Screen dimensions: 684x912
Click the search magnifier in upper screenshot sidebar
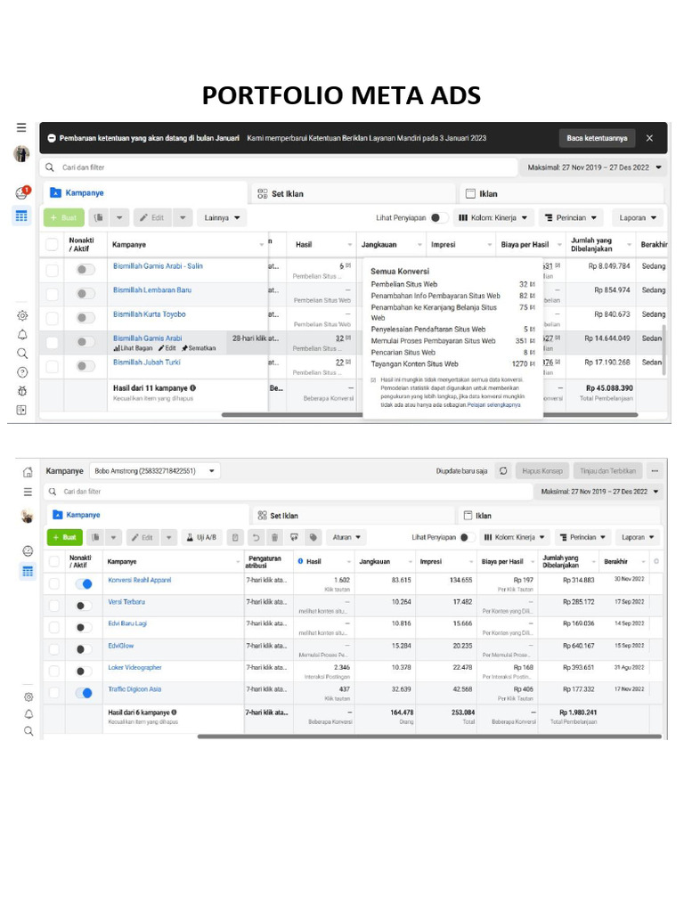(x=22, y=353)
